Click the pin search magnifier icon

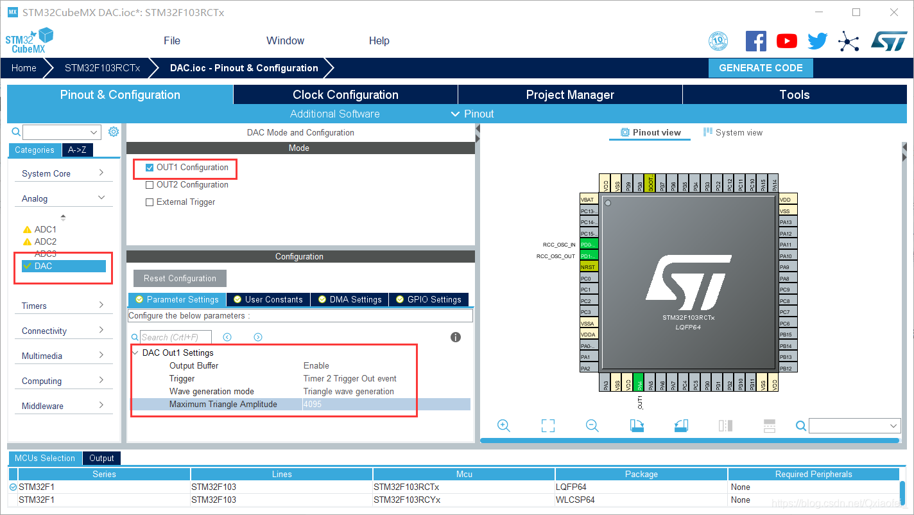pyautogui.click(x=800, y=426)
